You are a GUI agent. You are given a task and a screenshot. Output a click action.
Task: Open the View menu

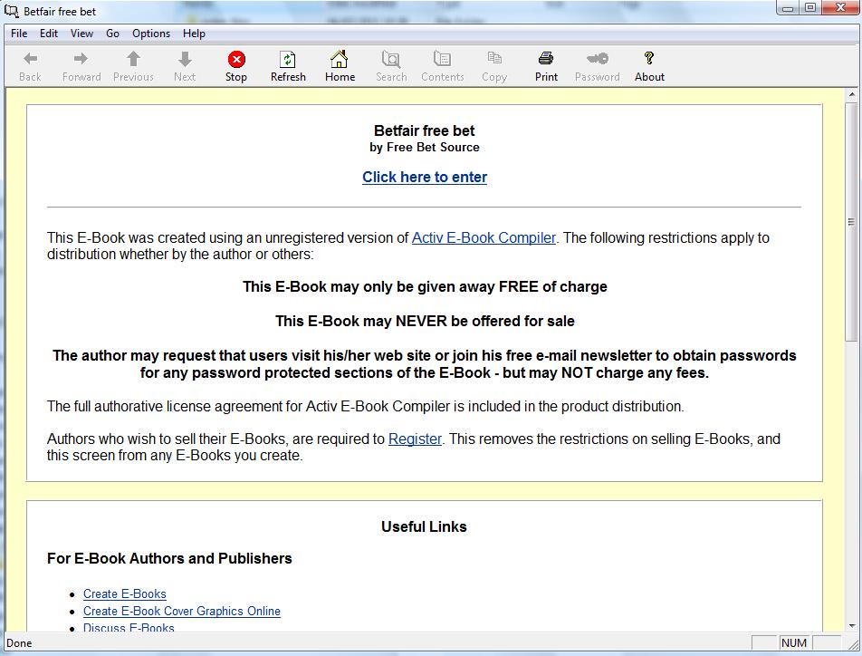coord(81,34)
